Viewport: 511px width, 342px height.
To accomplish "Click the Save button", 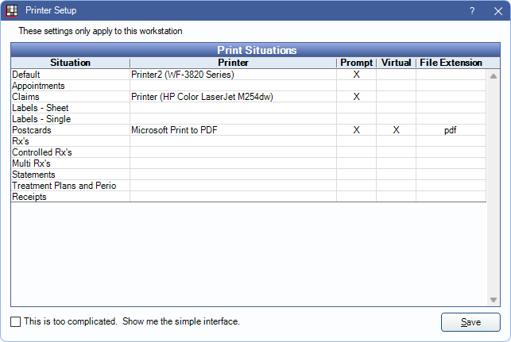I will tap(470, 322).
